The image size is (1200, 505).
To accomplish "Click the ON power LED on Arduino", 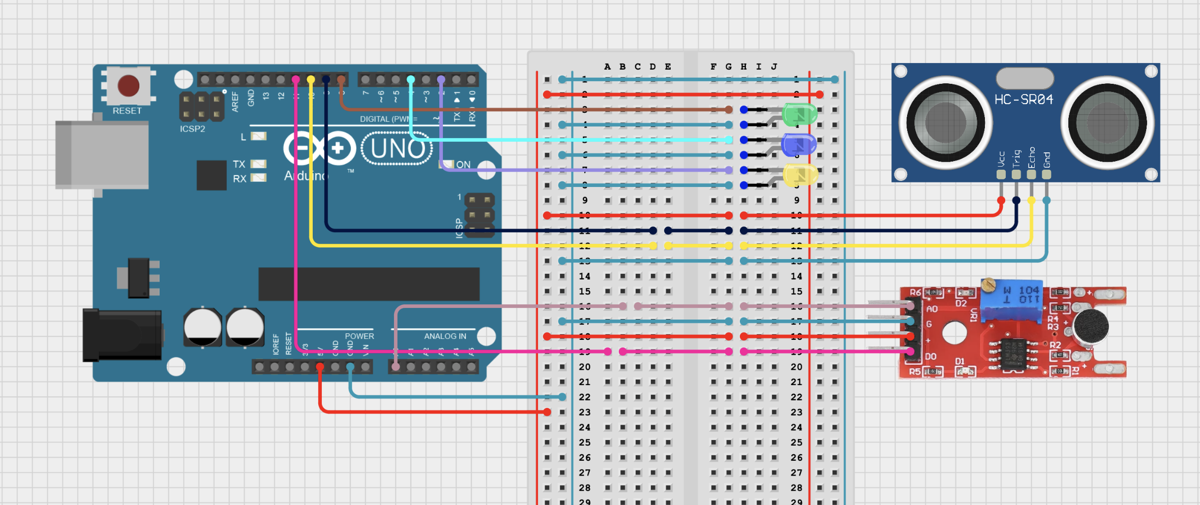I will 446,164.
